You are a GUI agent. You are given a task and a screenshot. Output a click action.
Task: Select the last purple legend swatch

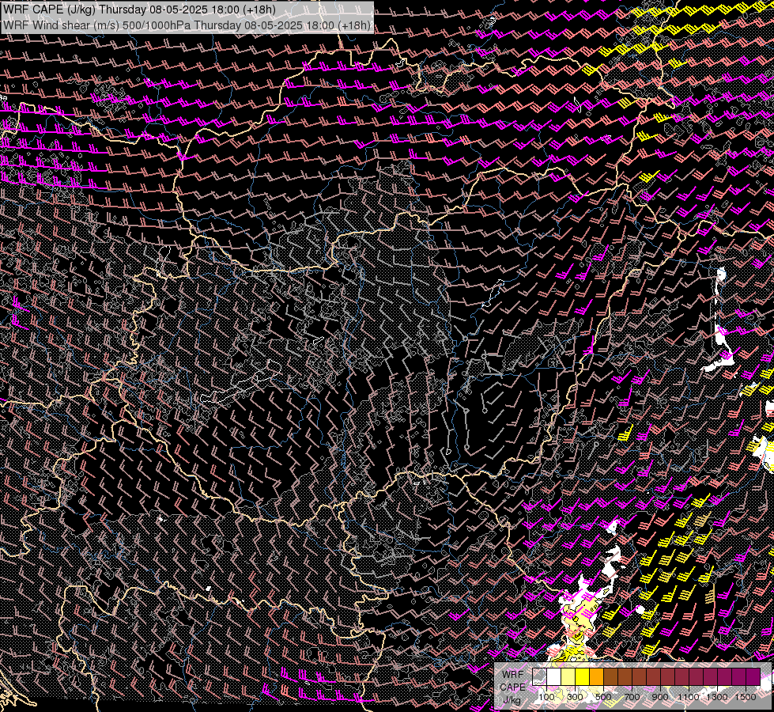pyautogui.click(x=753, y=677)
